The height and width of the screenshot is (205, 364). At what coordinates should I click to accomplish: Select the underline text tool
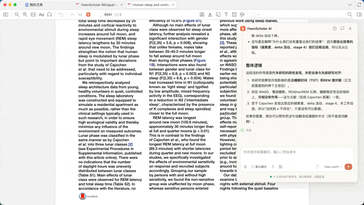pos(210,15)
